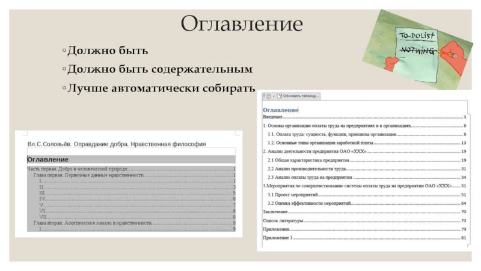
Task: Open section 'III' in left table of contents
Action: 137,193
